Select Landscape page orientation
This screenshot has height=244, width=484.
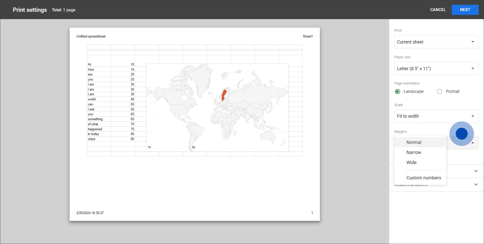(x=398, y=92)
